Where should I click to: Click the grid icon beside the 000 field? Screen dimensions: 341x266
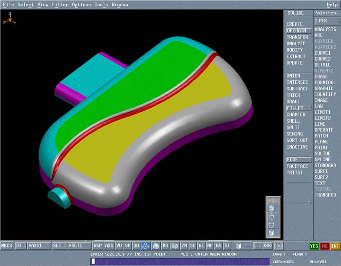pyautogui.click(x=279, y=246)
